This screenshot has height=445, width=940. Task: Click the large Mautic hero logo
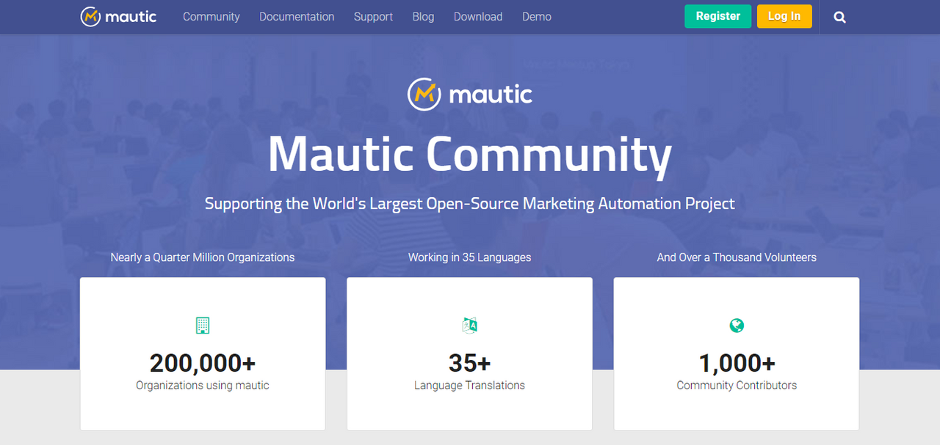(x=470, y=95)
